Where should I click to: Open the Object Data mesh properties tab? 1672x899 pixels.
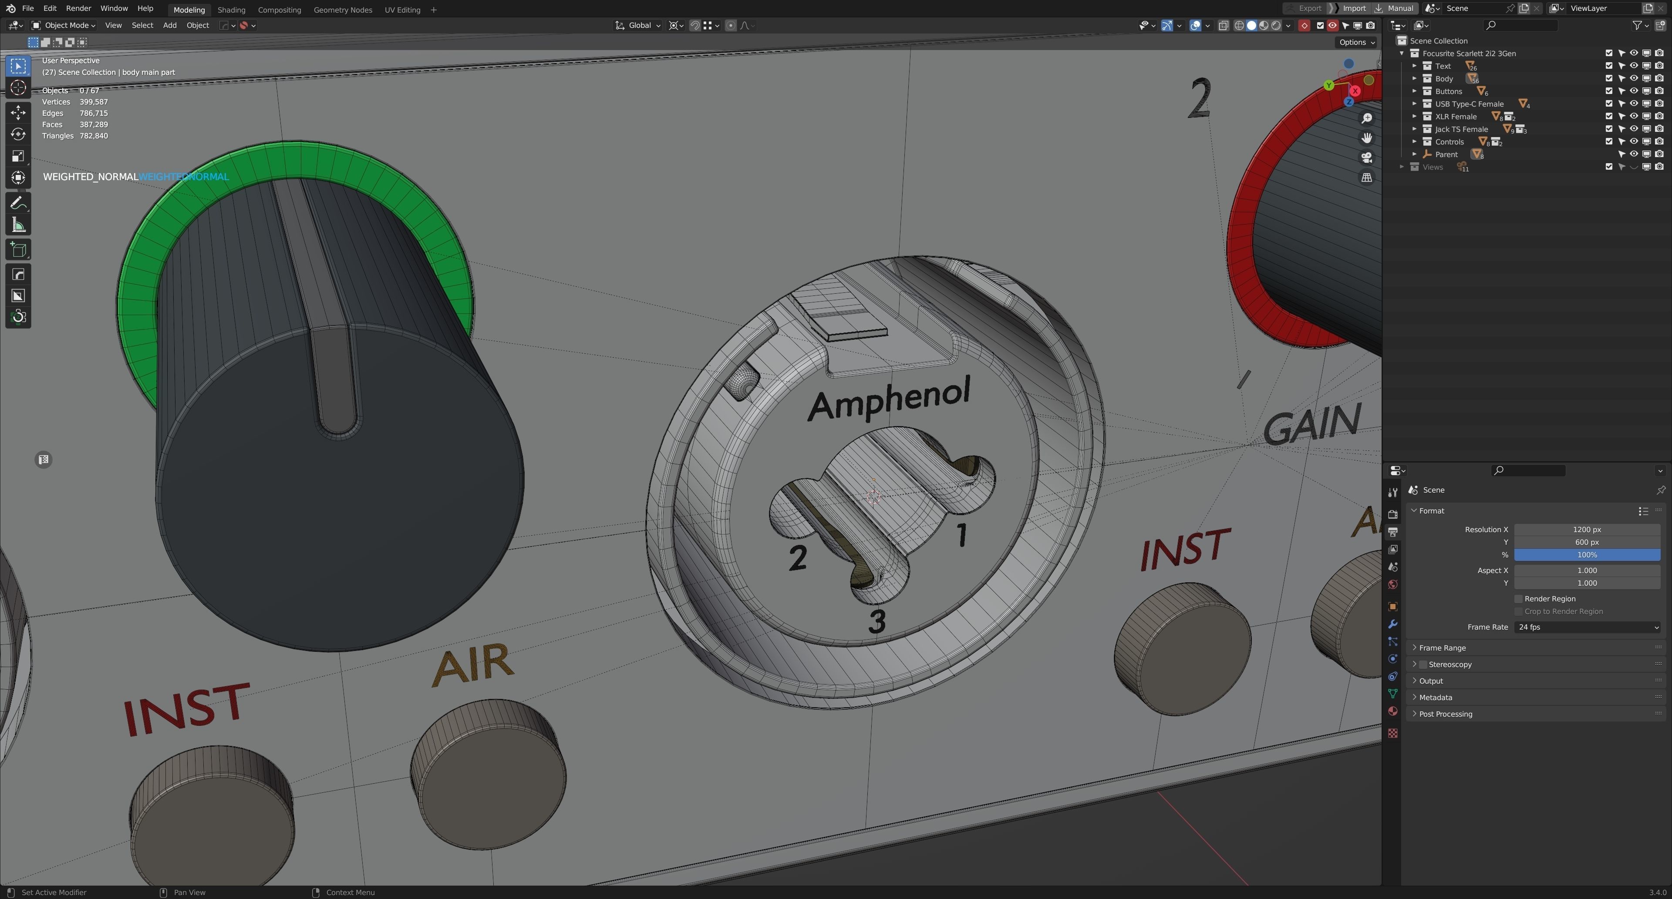coord(1392,694)
